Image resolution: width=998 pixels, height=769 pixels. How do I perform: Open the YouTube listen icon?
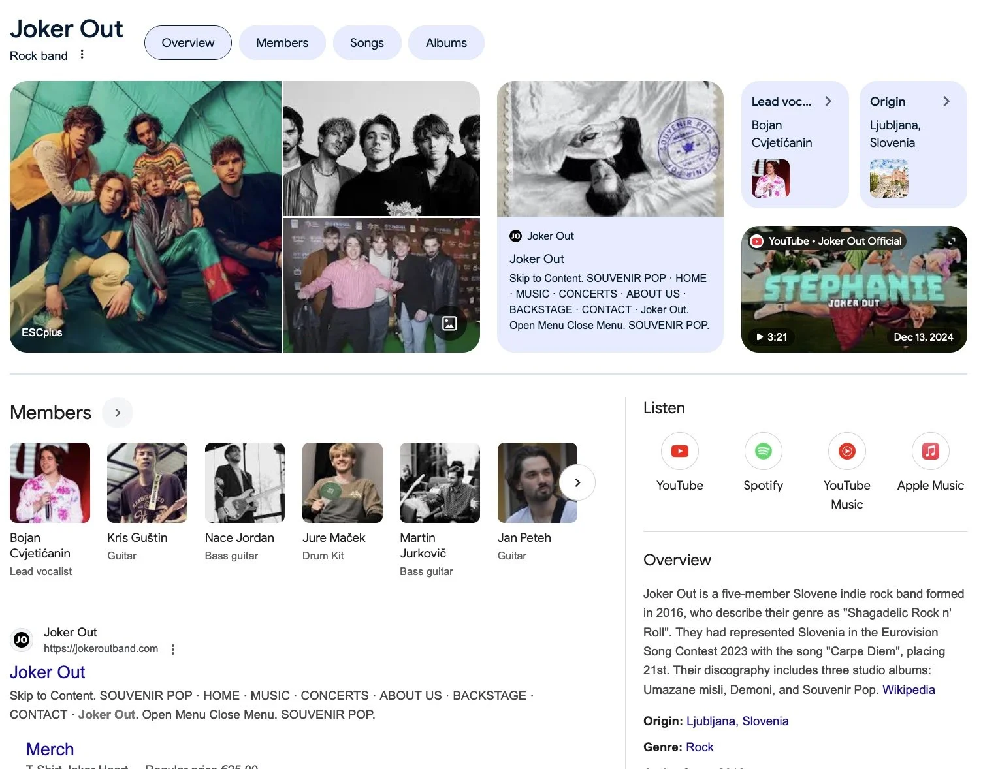[x=679, y=451]
